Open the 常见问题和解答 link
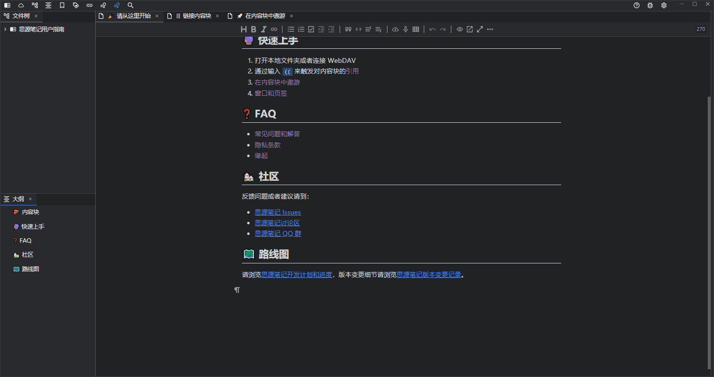 [x=277, y=134]
